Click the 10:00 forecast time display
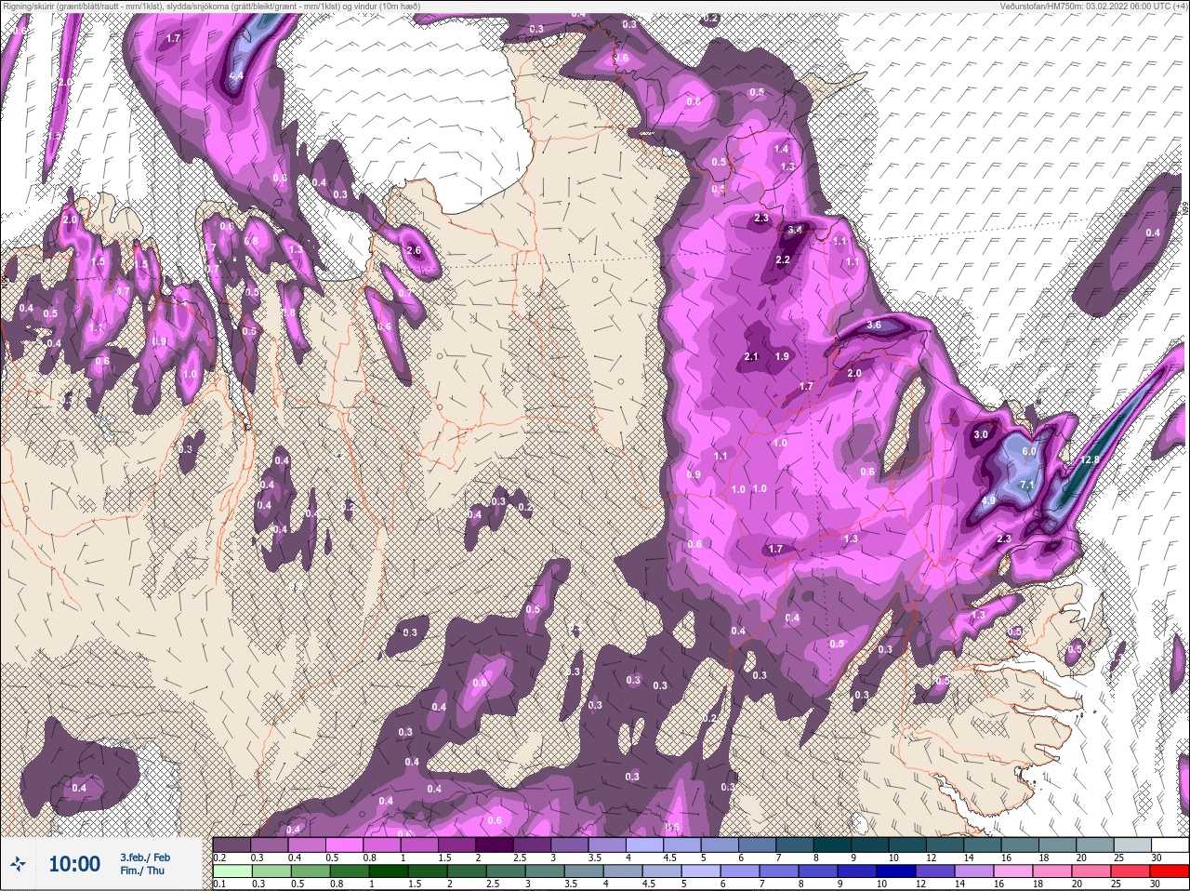 pyautogui.click(x=73, y=864)
